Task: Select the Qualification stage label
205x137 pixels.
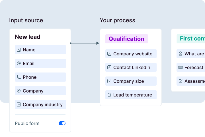Action: pos(126,39)
